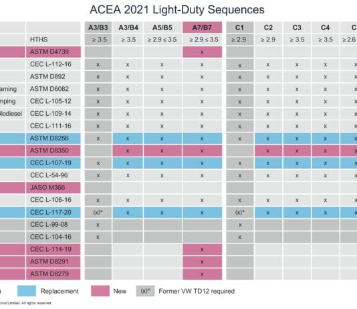The width and height of the screenshot is (357, 309).
Task: Select the pink A7/B7 column header
Action: [202, 27]
